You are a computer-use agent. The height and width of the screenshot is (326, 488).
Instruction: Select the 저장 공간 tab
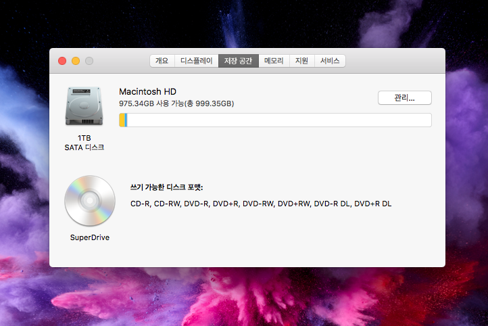click(x=238, y=61)
